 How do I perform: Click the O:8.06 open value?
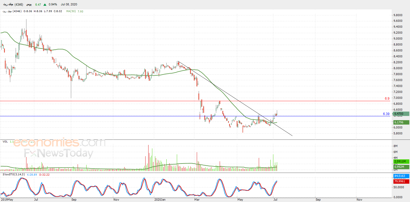click(28, 11)
